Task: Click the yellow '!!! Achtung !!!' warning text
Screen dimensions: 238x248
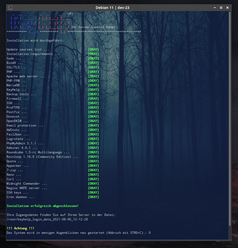Action: pos(20,228)
